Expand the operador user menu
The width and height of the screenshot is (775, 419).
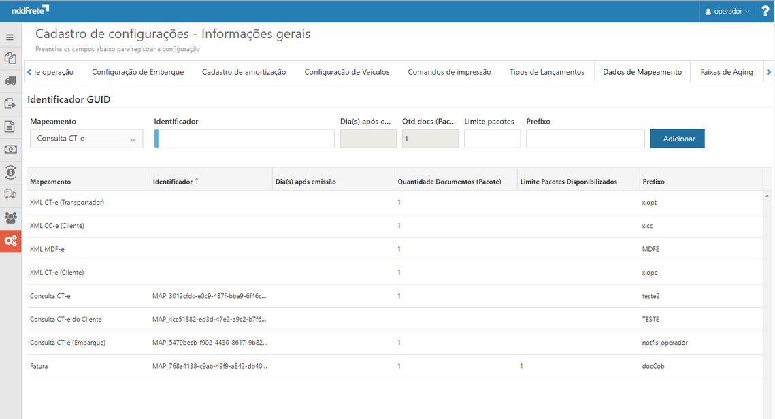pos(727,10)
